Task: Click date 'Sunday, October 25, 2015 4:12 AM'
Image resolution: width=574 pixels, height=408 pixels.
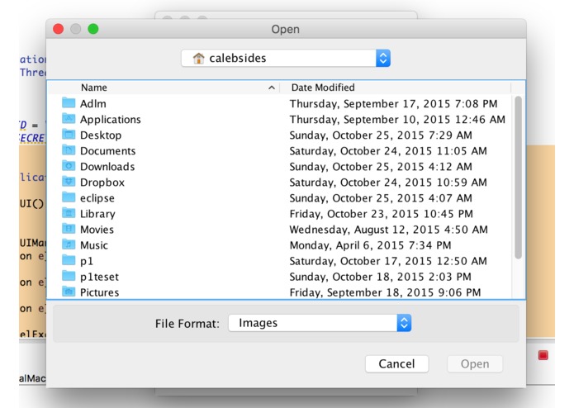Action: (381, 167)
